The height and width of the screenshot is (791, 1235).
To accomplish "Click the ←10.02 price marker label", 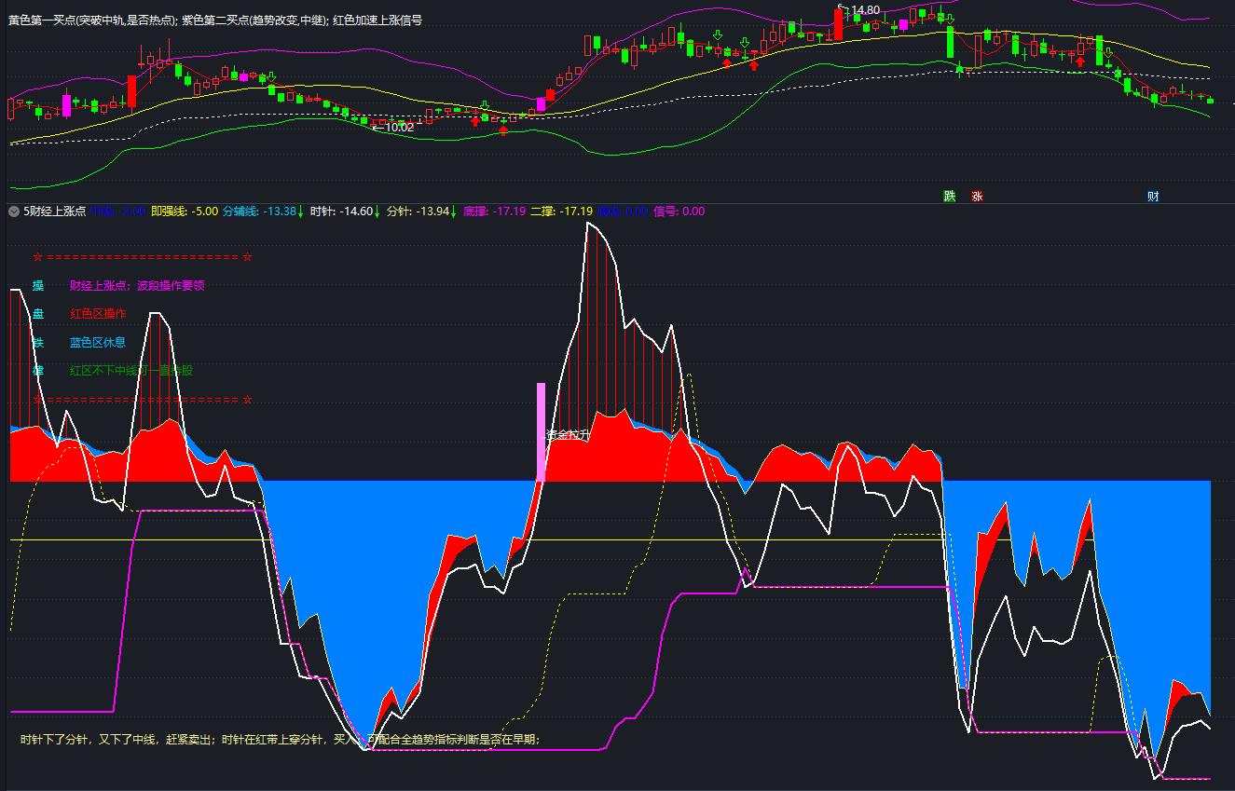I will point(392,127).
